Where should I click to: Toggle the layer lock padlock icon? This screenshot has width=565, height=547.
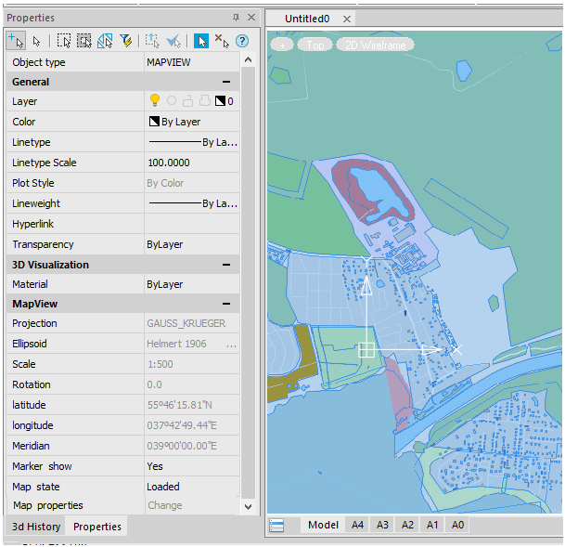(x=187, y=101)
